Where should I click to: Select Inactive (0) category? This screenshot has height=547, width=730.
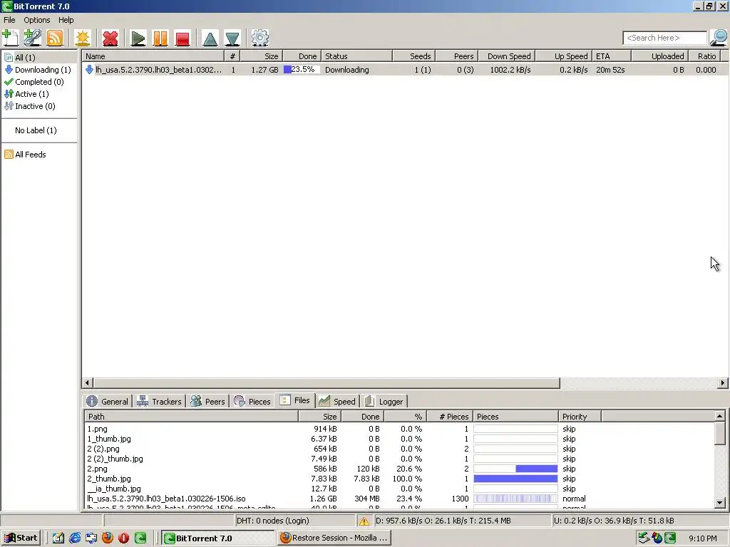tap(30, 106)
